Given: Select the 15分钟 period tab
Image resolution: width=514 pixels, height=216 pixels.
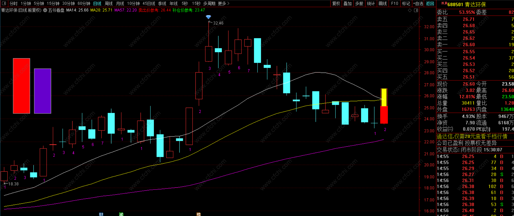Looking at the screenshot, I should coord(53,3).
